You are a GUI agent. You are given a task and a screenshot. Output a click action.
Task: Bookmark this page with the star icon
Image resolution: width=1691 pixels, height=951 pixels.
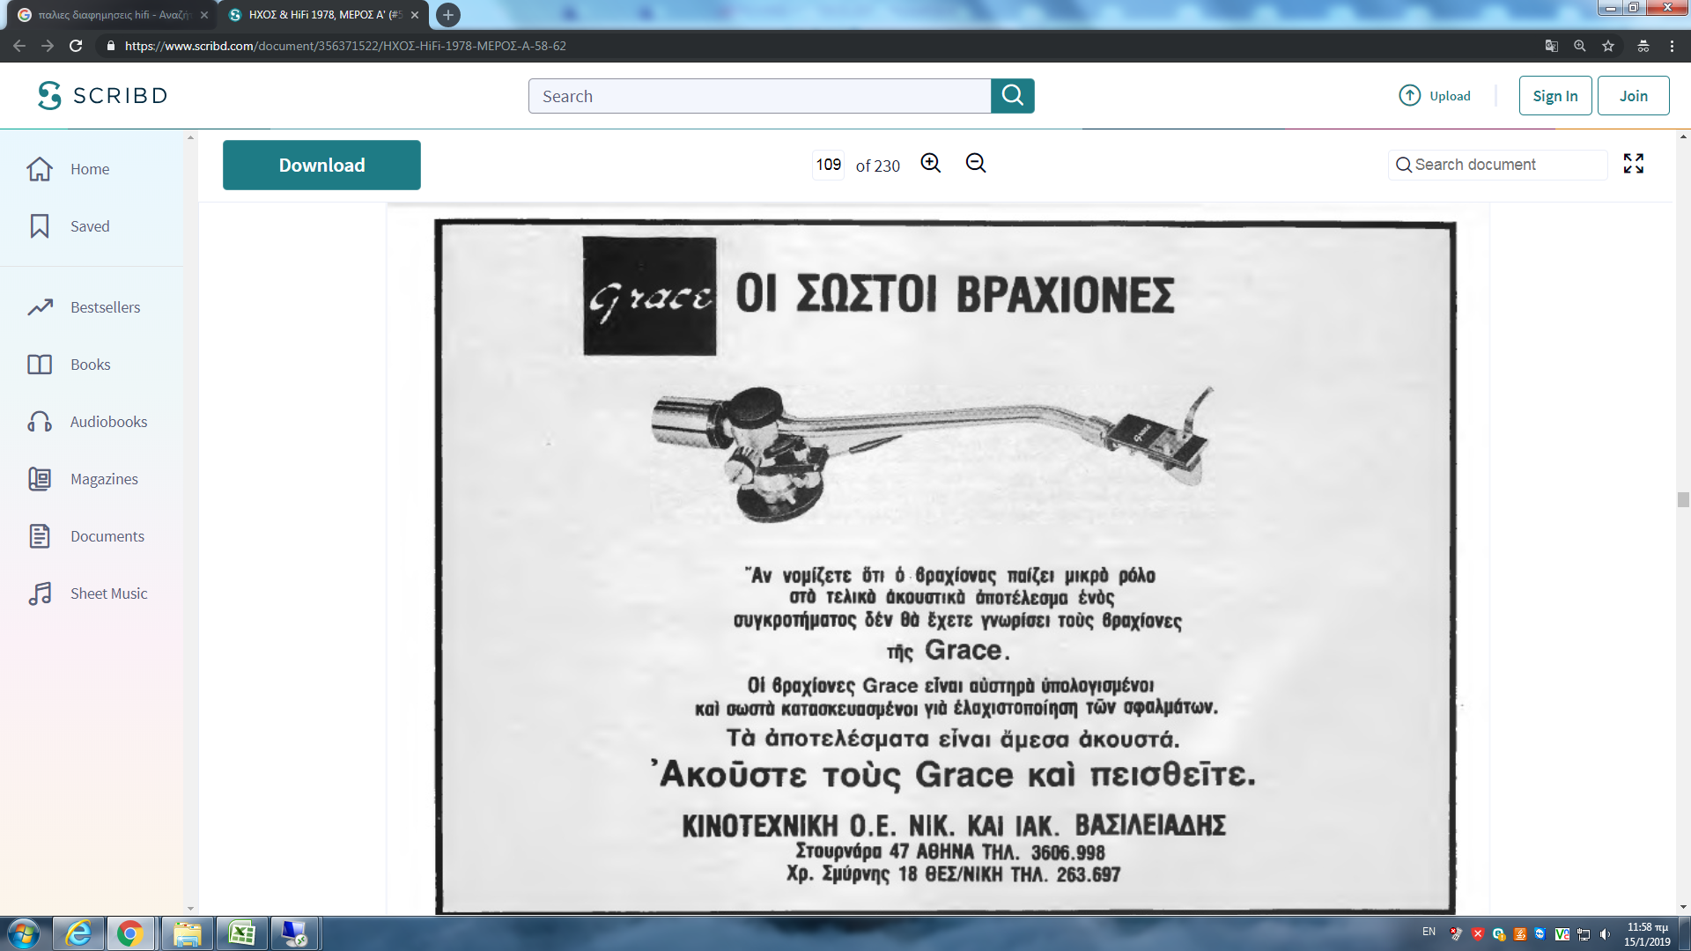[x=1608, y=46]
